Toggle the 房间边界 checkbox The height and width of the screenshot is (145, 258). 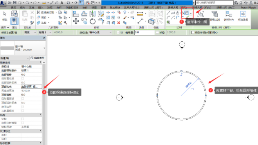[23, 107]
